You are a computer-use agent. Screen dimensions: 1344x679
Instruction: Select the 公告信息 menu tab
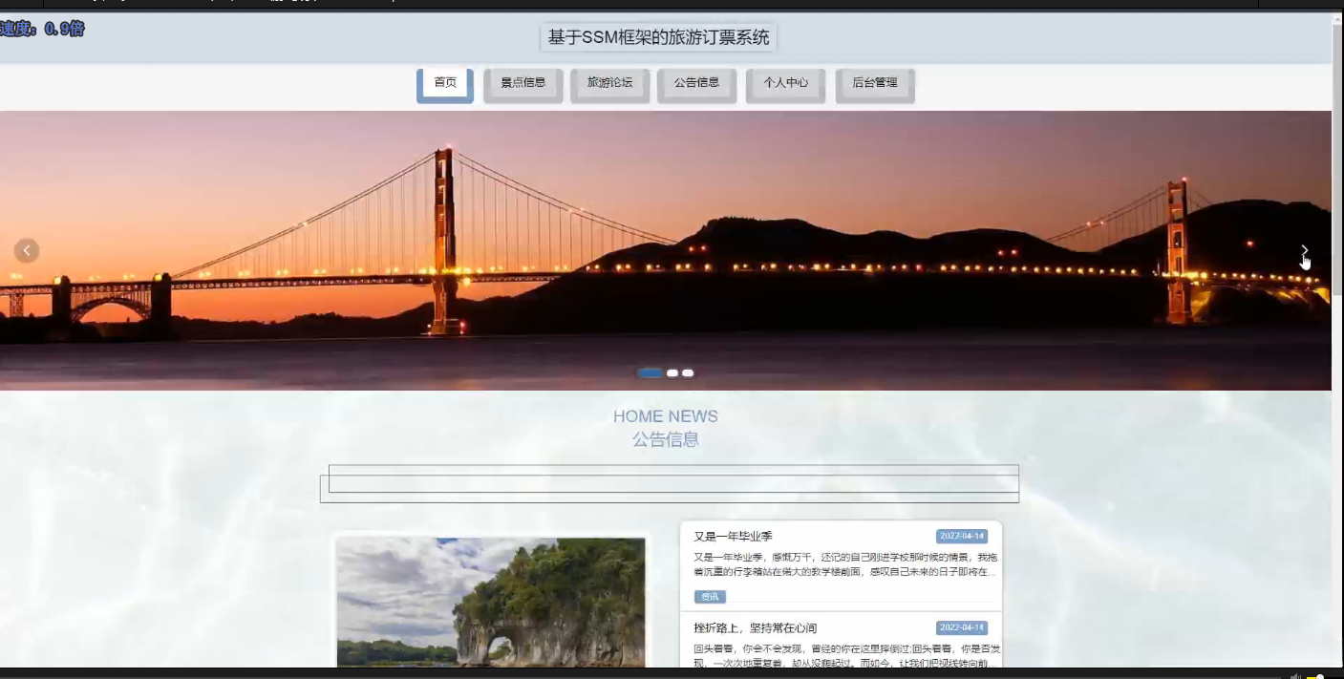pos(696,84)
